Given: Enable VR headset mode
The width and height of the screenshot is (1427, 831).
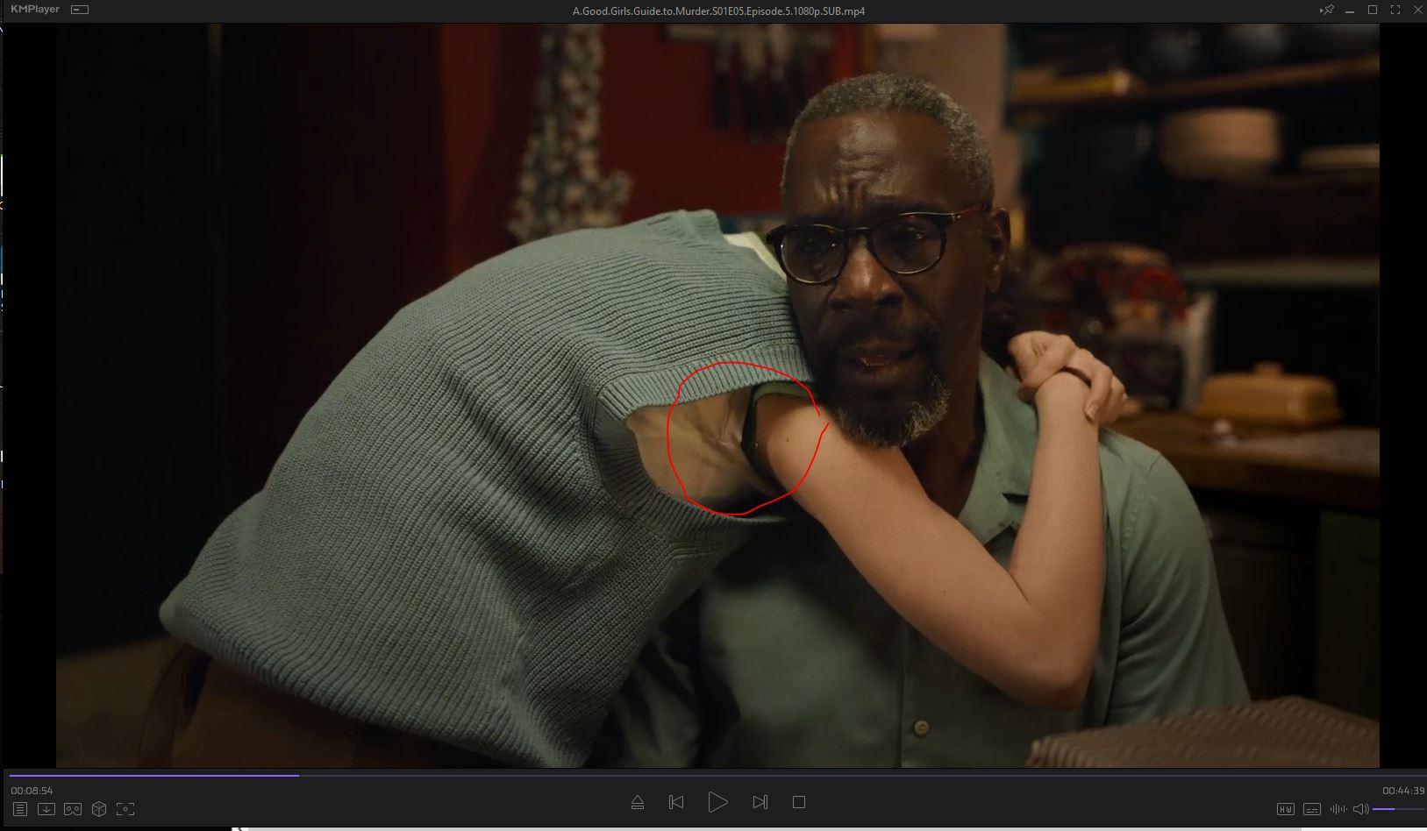Looking at the screenshot, I should click(73, 809).
